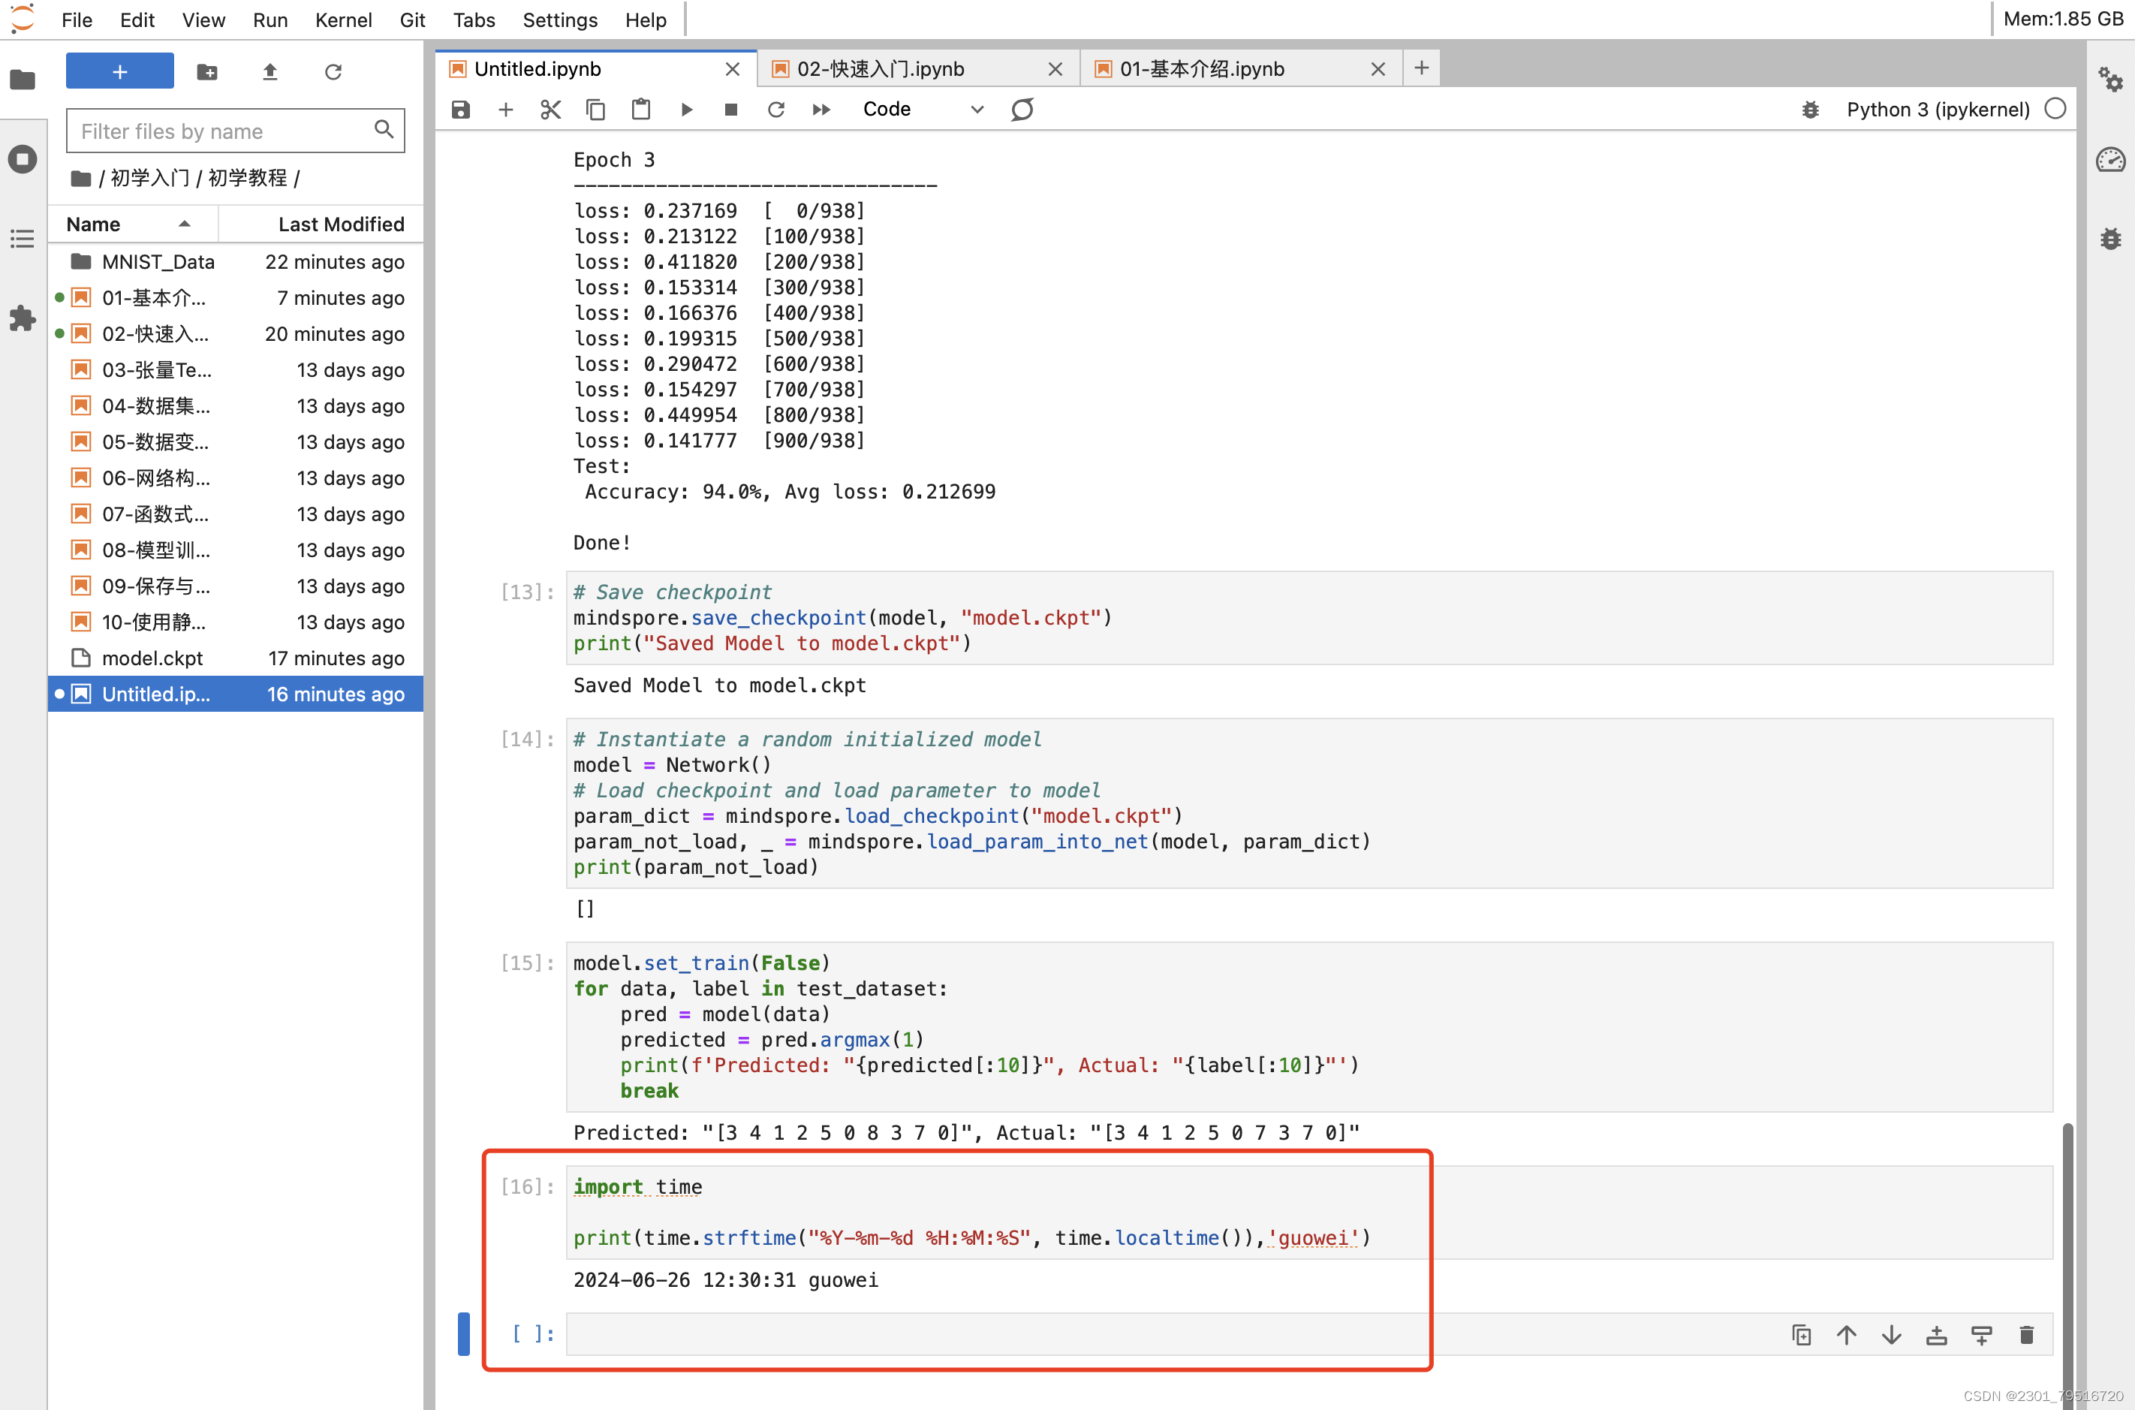Select the model.ckpt file

point(236,658)
